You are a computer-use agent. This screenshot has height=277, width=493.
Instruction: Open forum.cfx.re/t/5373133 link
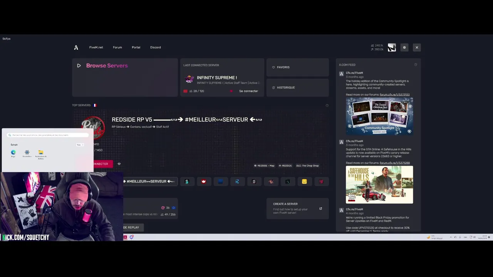tap(394, 95)
